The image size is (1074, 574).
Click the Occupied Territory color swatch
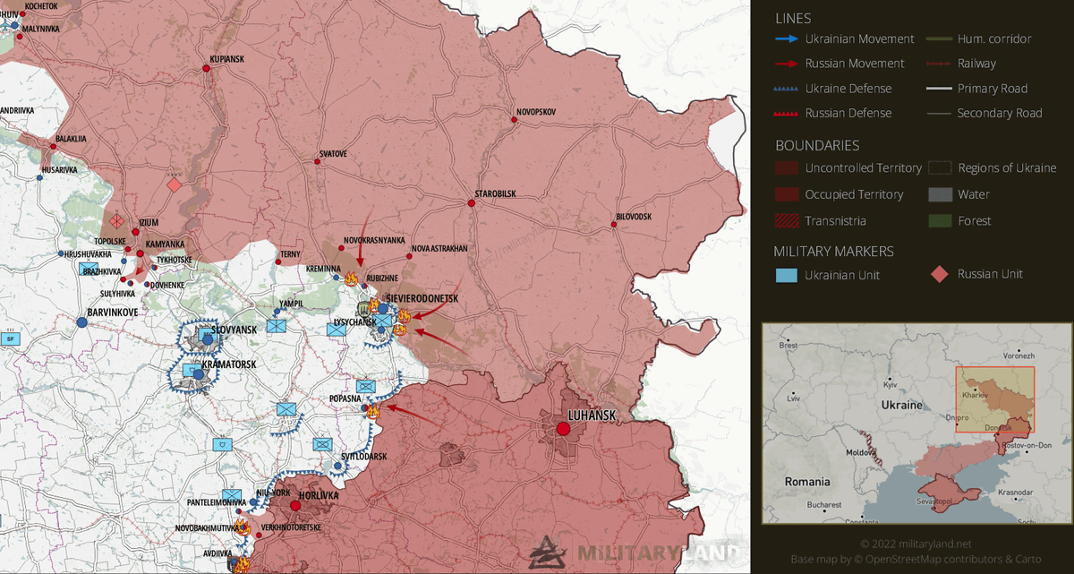point(787,194)
